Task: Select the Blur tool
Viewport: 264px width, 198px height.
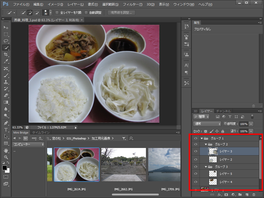Action: [x=6, y=109]
